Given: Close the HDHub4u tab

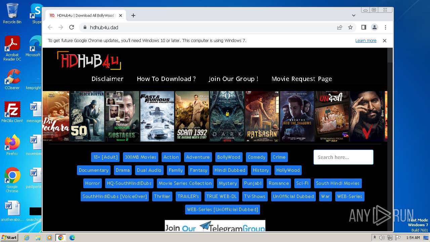Looking at the screenshot, I should (121, 15).
